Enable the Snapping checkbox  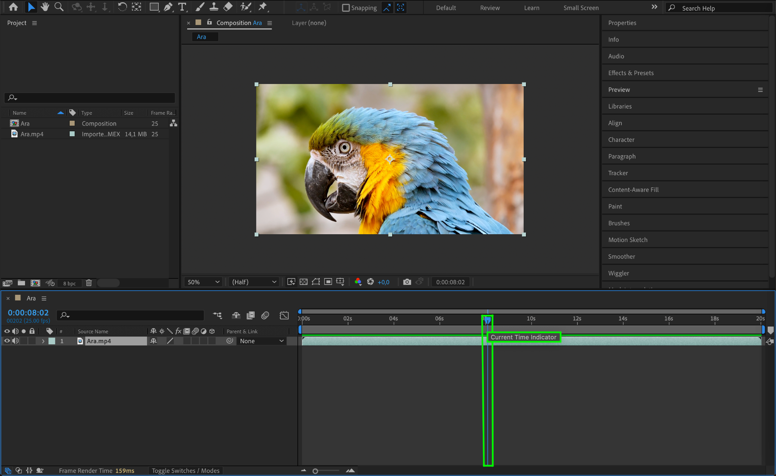346,8
